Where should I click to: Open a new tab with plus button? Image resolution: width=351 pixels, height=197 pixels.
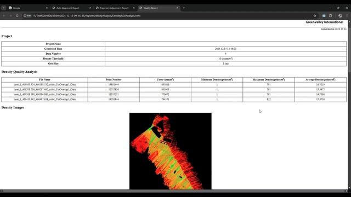tap(184, 8)
